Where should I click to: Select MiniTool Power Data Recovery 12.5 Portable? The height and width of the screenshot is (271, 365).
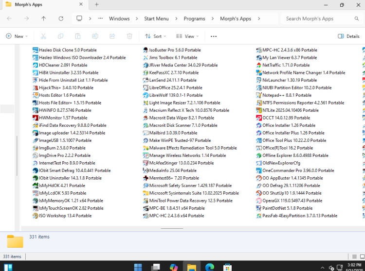tap(188, 201)
